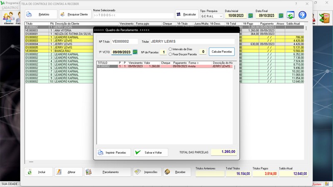Click the Total Títulos value 16.154,00
Viewport: 333px width, 187px height.
(x=238, y=174)
